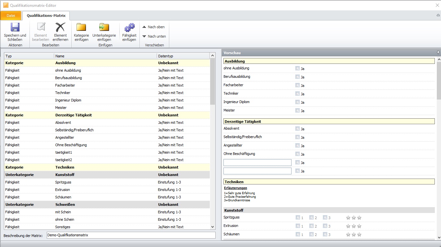Click the Fähigkeit einfügen gears icon
The image size is (441, 247).
click(x=129, y=28)
